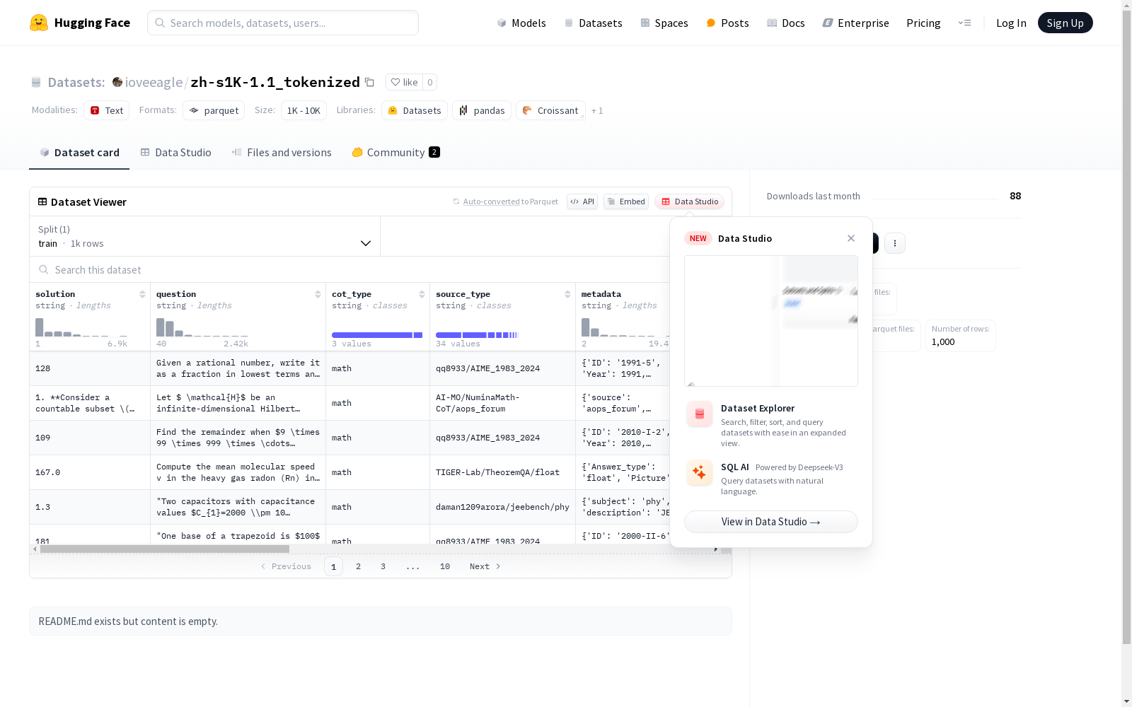This screenshot has height=707, width=1132.
Task: Click the Dataset Explorer icon
Action: [700, 414]
